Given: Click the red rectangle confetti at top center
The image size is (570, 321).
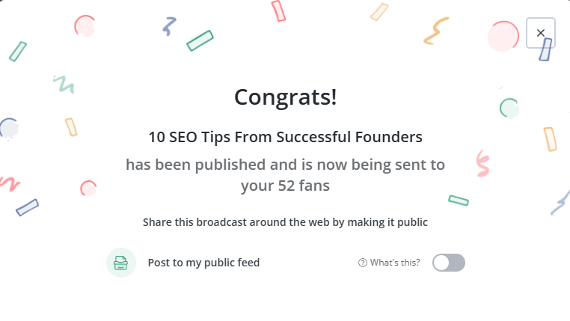Looking at the screenshot, I should click(279, 10).
